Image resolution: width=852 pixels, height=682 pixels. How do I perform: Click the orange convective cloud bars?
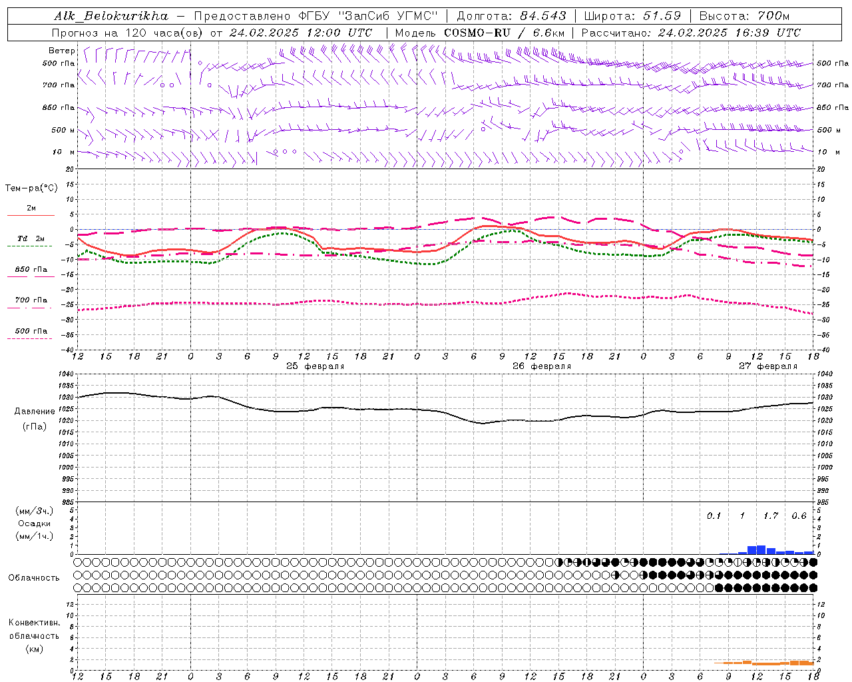765,663
